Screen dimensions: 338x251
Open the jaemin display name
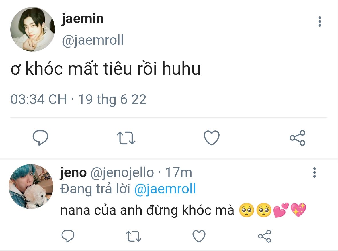click(83, 19)
